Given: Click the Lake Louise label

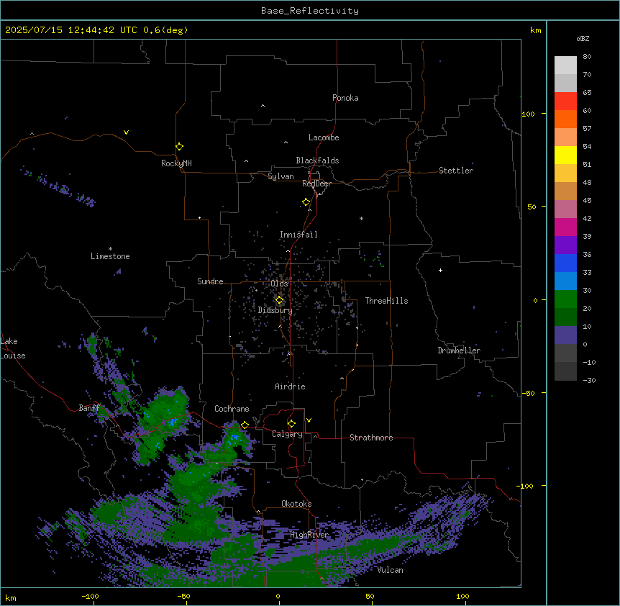Looking at the screenshot, I should [x=13, y=348].
